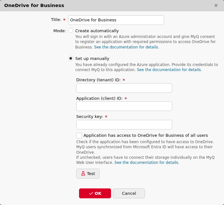Confirm settings with the OK button

(x=95, y=193)
